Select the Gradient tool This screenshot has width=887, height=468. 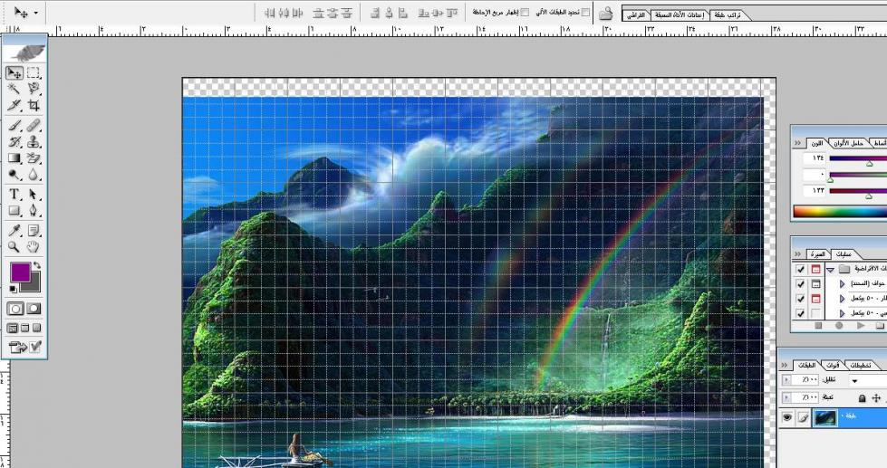point(14,158)
